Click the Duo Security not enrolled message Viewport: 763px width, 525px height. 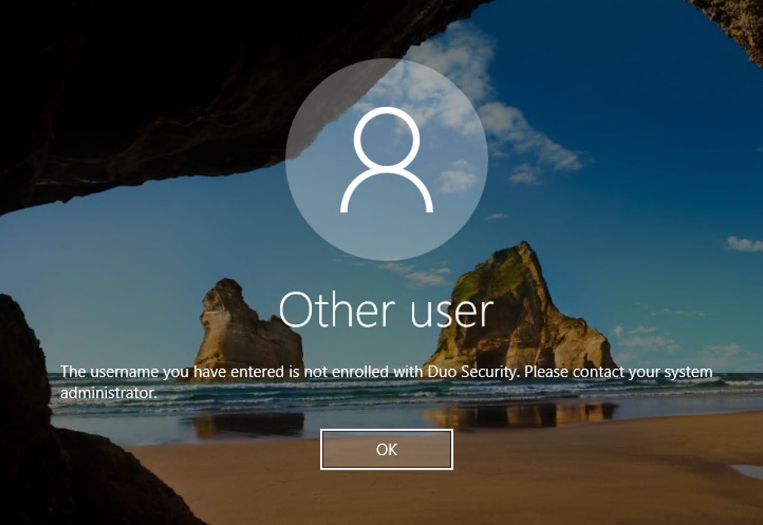click(386, 382)
